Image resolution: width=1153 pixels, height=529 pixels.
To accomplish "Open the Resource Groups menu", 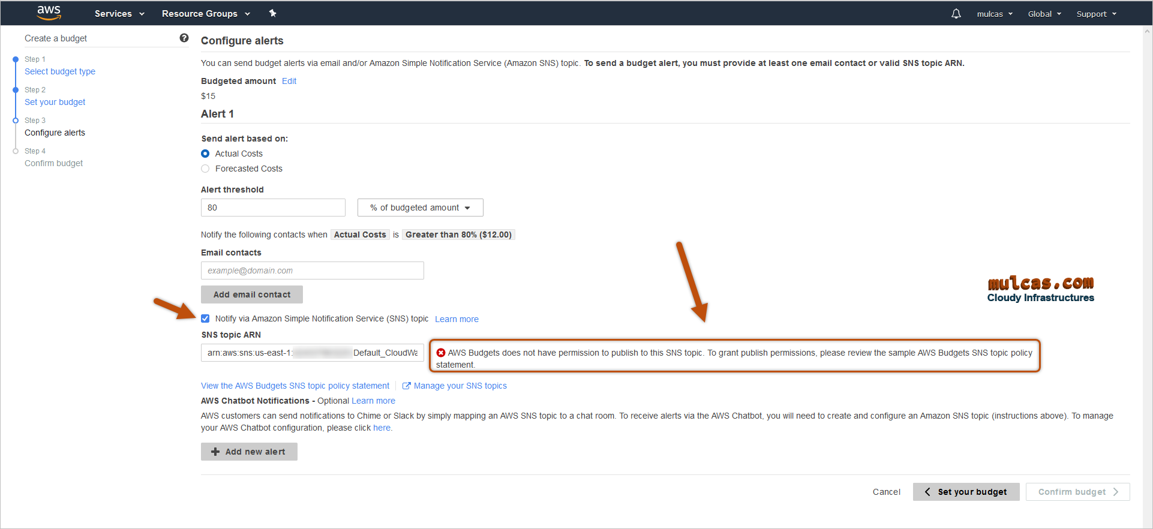I will [205, 14].
